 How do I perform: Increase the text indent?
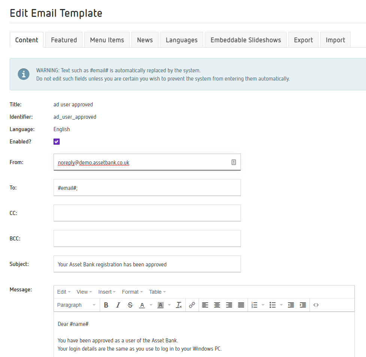[x=303, y=305]
